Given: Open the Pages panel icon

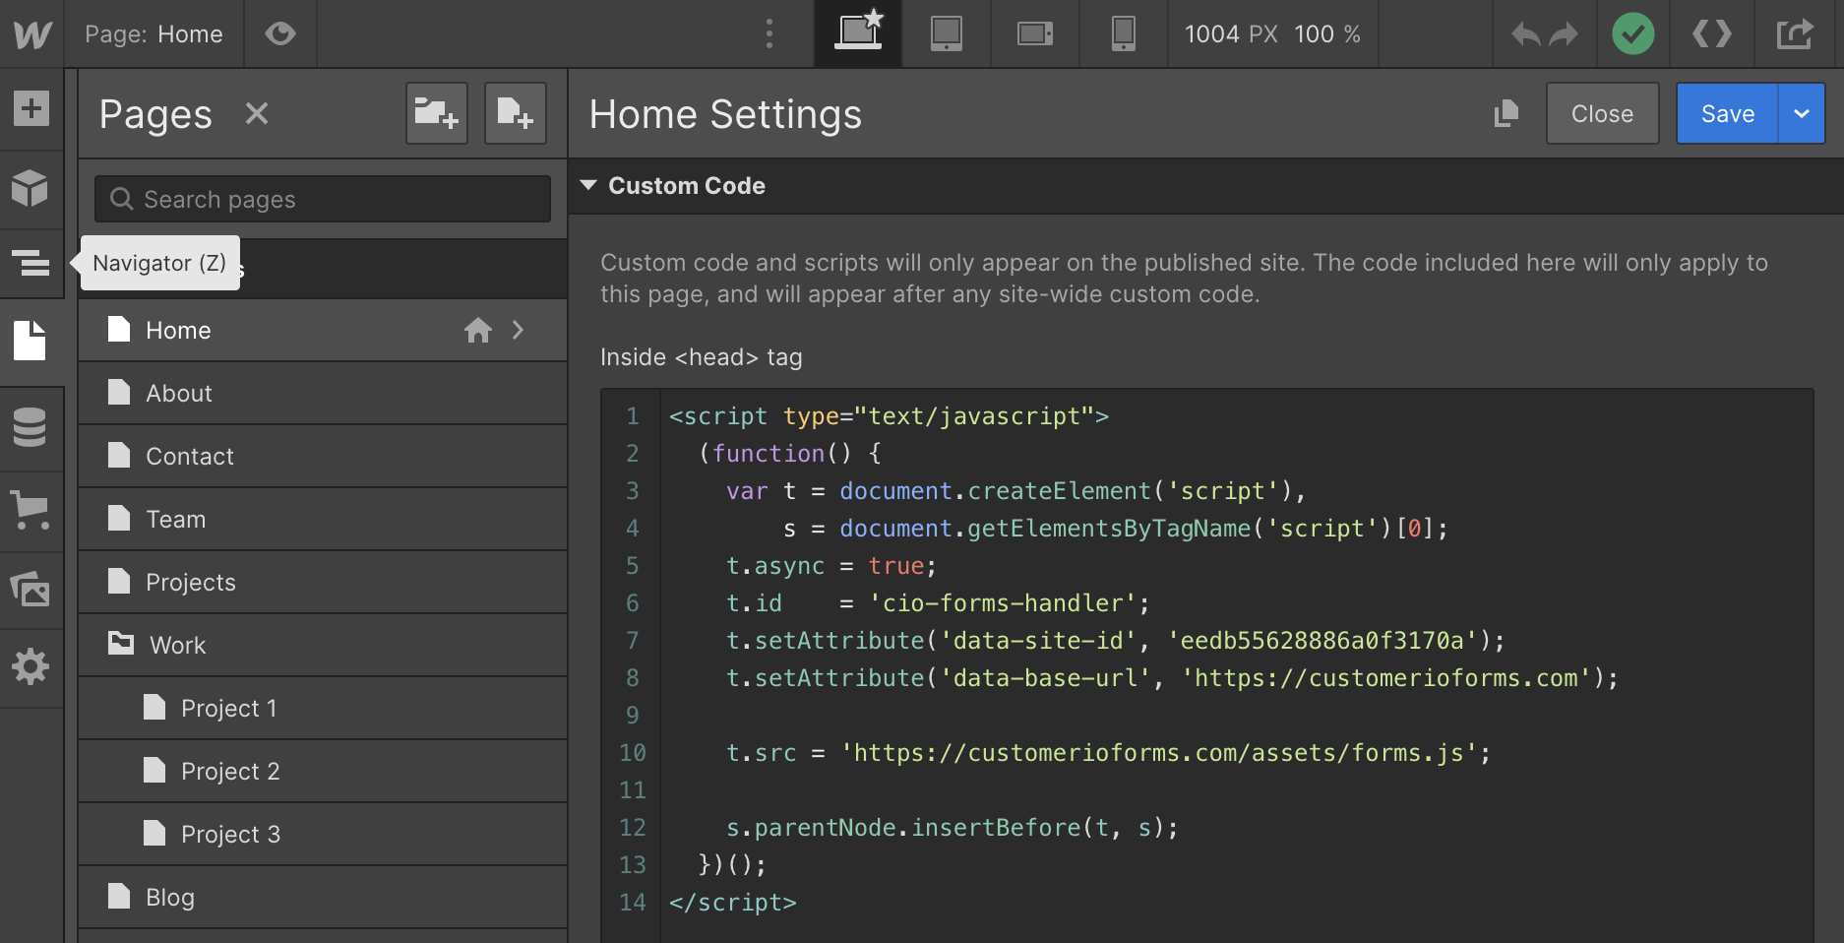Looking at the screenshot, I should tap(31, 341).
